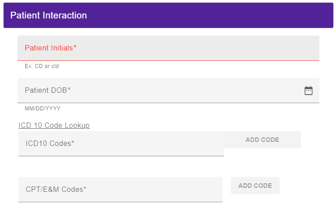Open the Patient DOB calendar picker icon

coord(309,91)
